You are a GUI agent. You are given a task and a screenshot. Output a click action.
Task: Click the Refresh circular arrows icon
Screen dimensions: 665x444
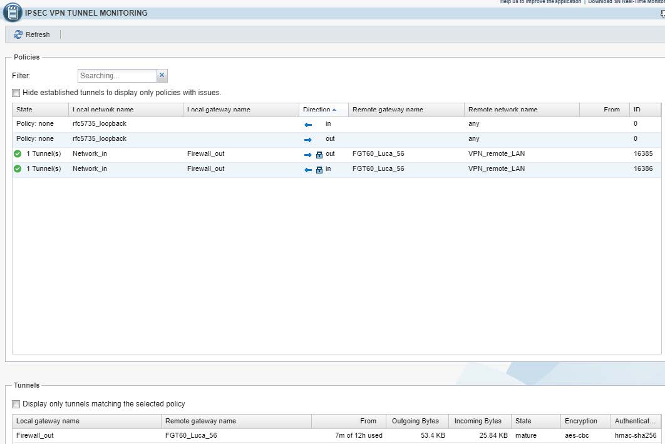click(x=18, y=34)
